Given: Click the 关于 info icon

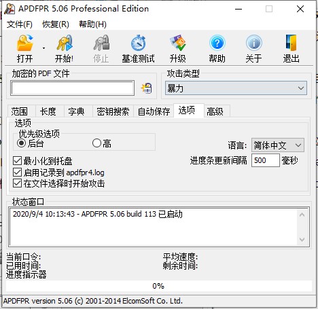Looking at the screenshot, I should click(x=254, y=43).
